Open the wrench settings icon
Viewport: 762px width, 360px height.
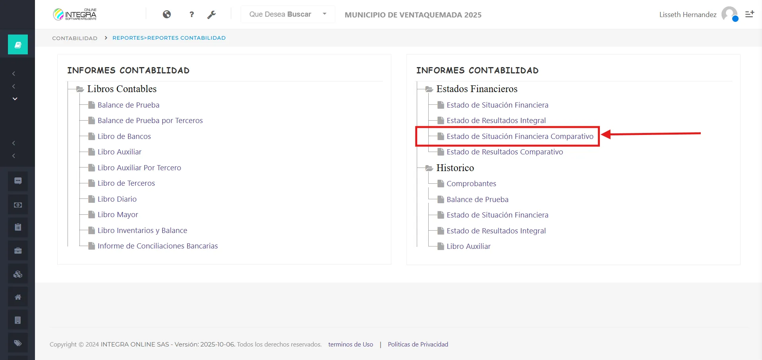click(x=211, y=15)
